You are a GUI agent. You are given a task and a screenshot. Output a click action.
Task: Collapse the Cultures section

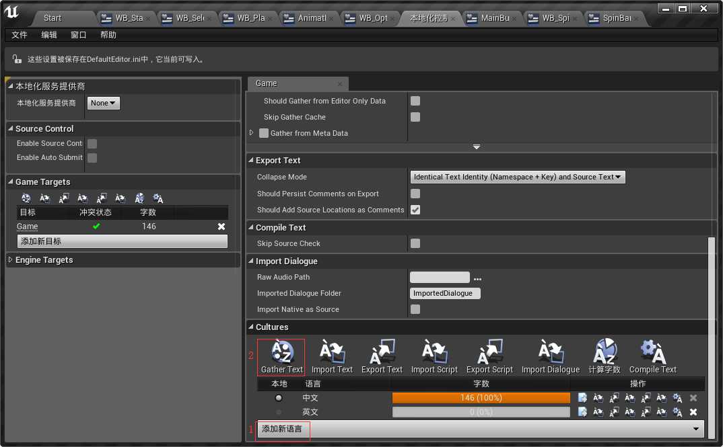point(251,327)
